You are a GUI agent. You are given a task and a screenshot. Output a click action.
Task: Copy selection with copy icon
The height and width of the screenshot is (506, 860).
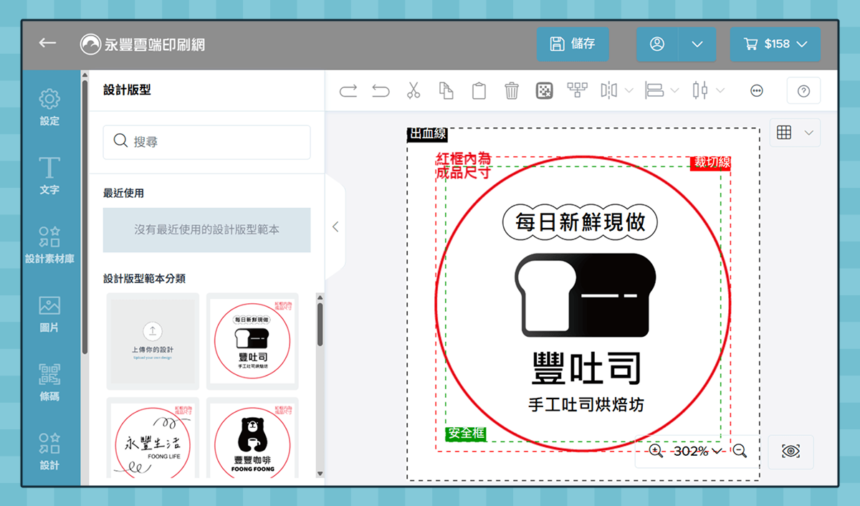pos(446,91)
